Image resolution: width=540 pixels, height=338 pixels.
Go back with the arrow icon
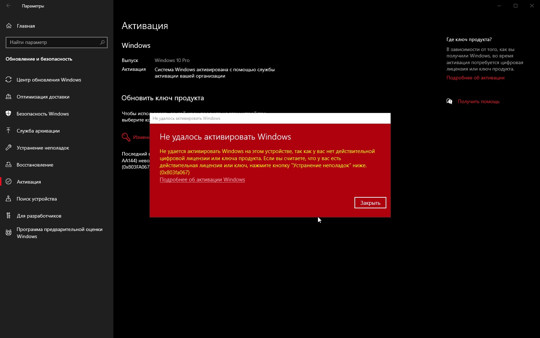point(8,6)
